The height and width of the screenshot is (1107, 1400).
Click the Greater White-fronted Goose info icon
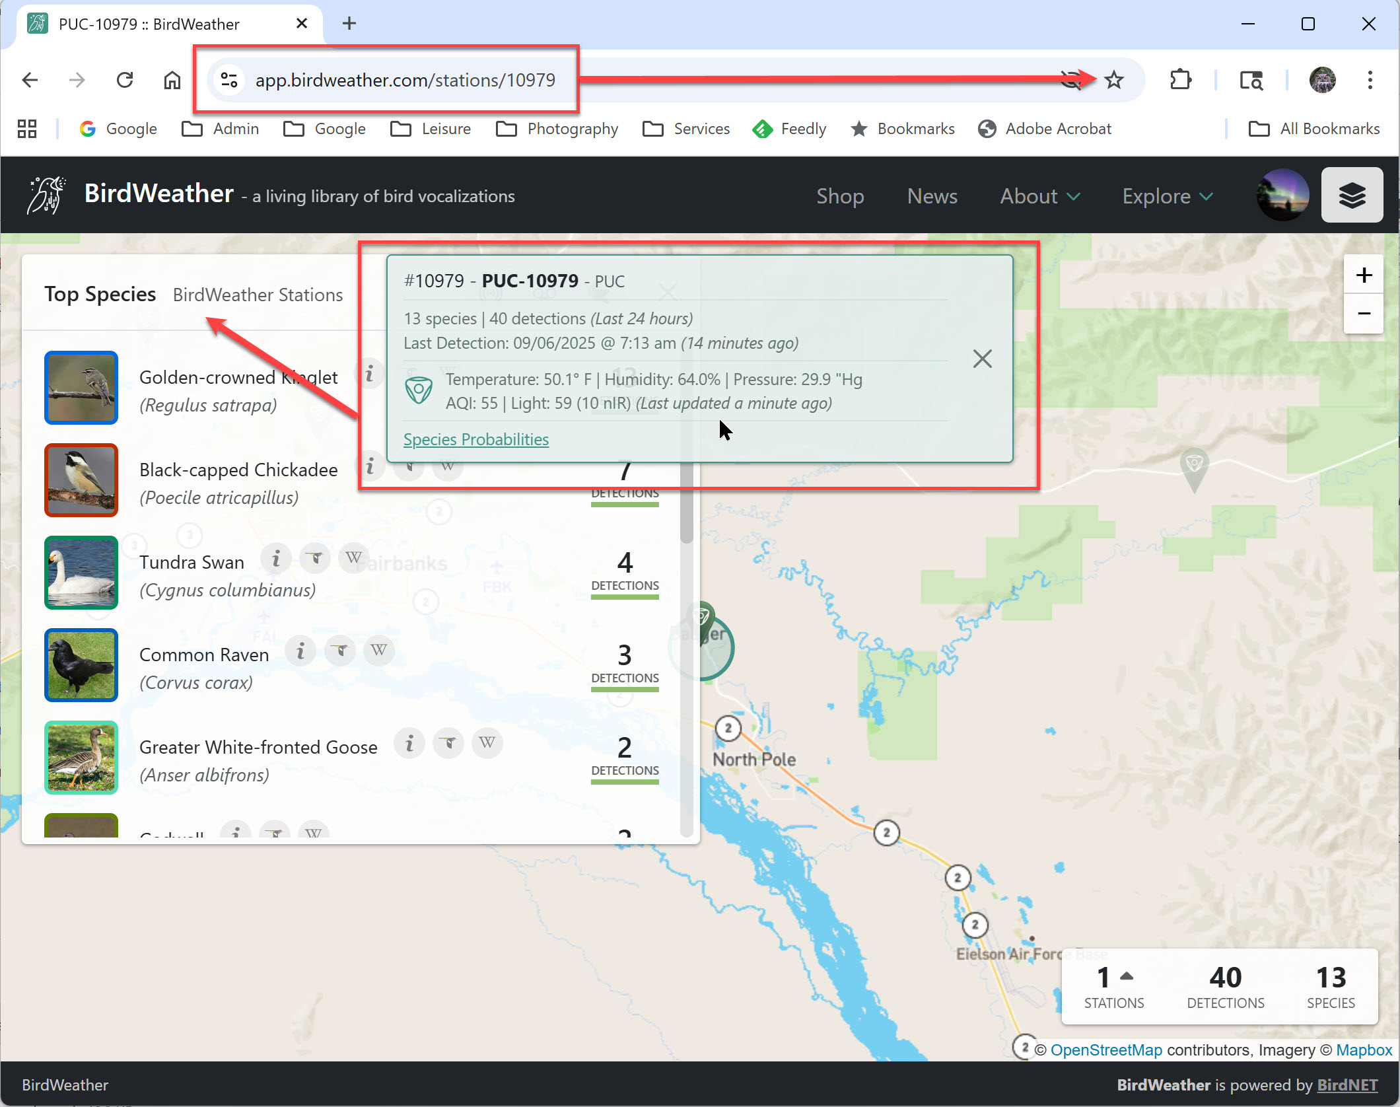click(409, 743)
